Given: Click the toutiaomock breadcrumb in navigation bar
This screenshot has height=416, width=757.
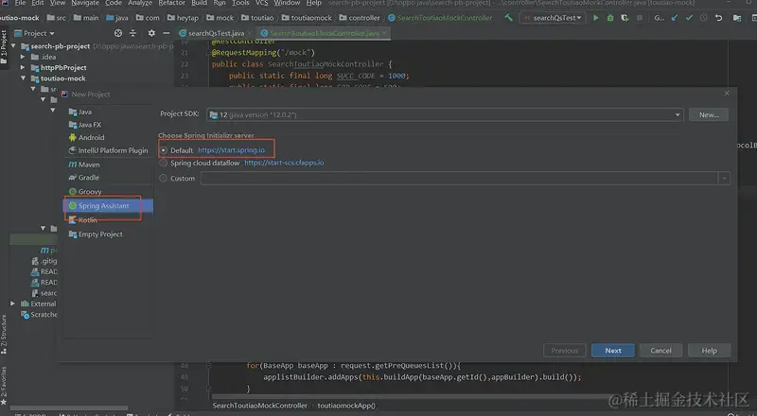Looking at the screenshot, I should 307,18.
